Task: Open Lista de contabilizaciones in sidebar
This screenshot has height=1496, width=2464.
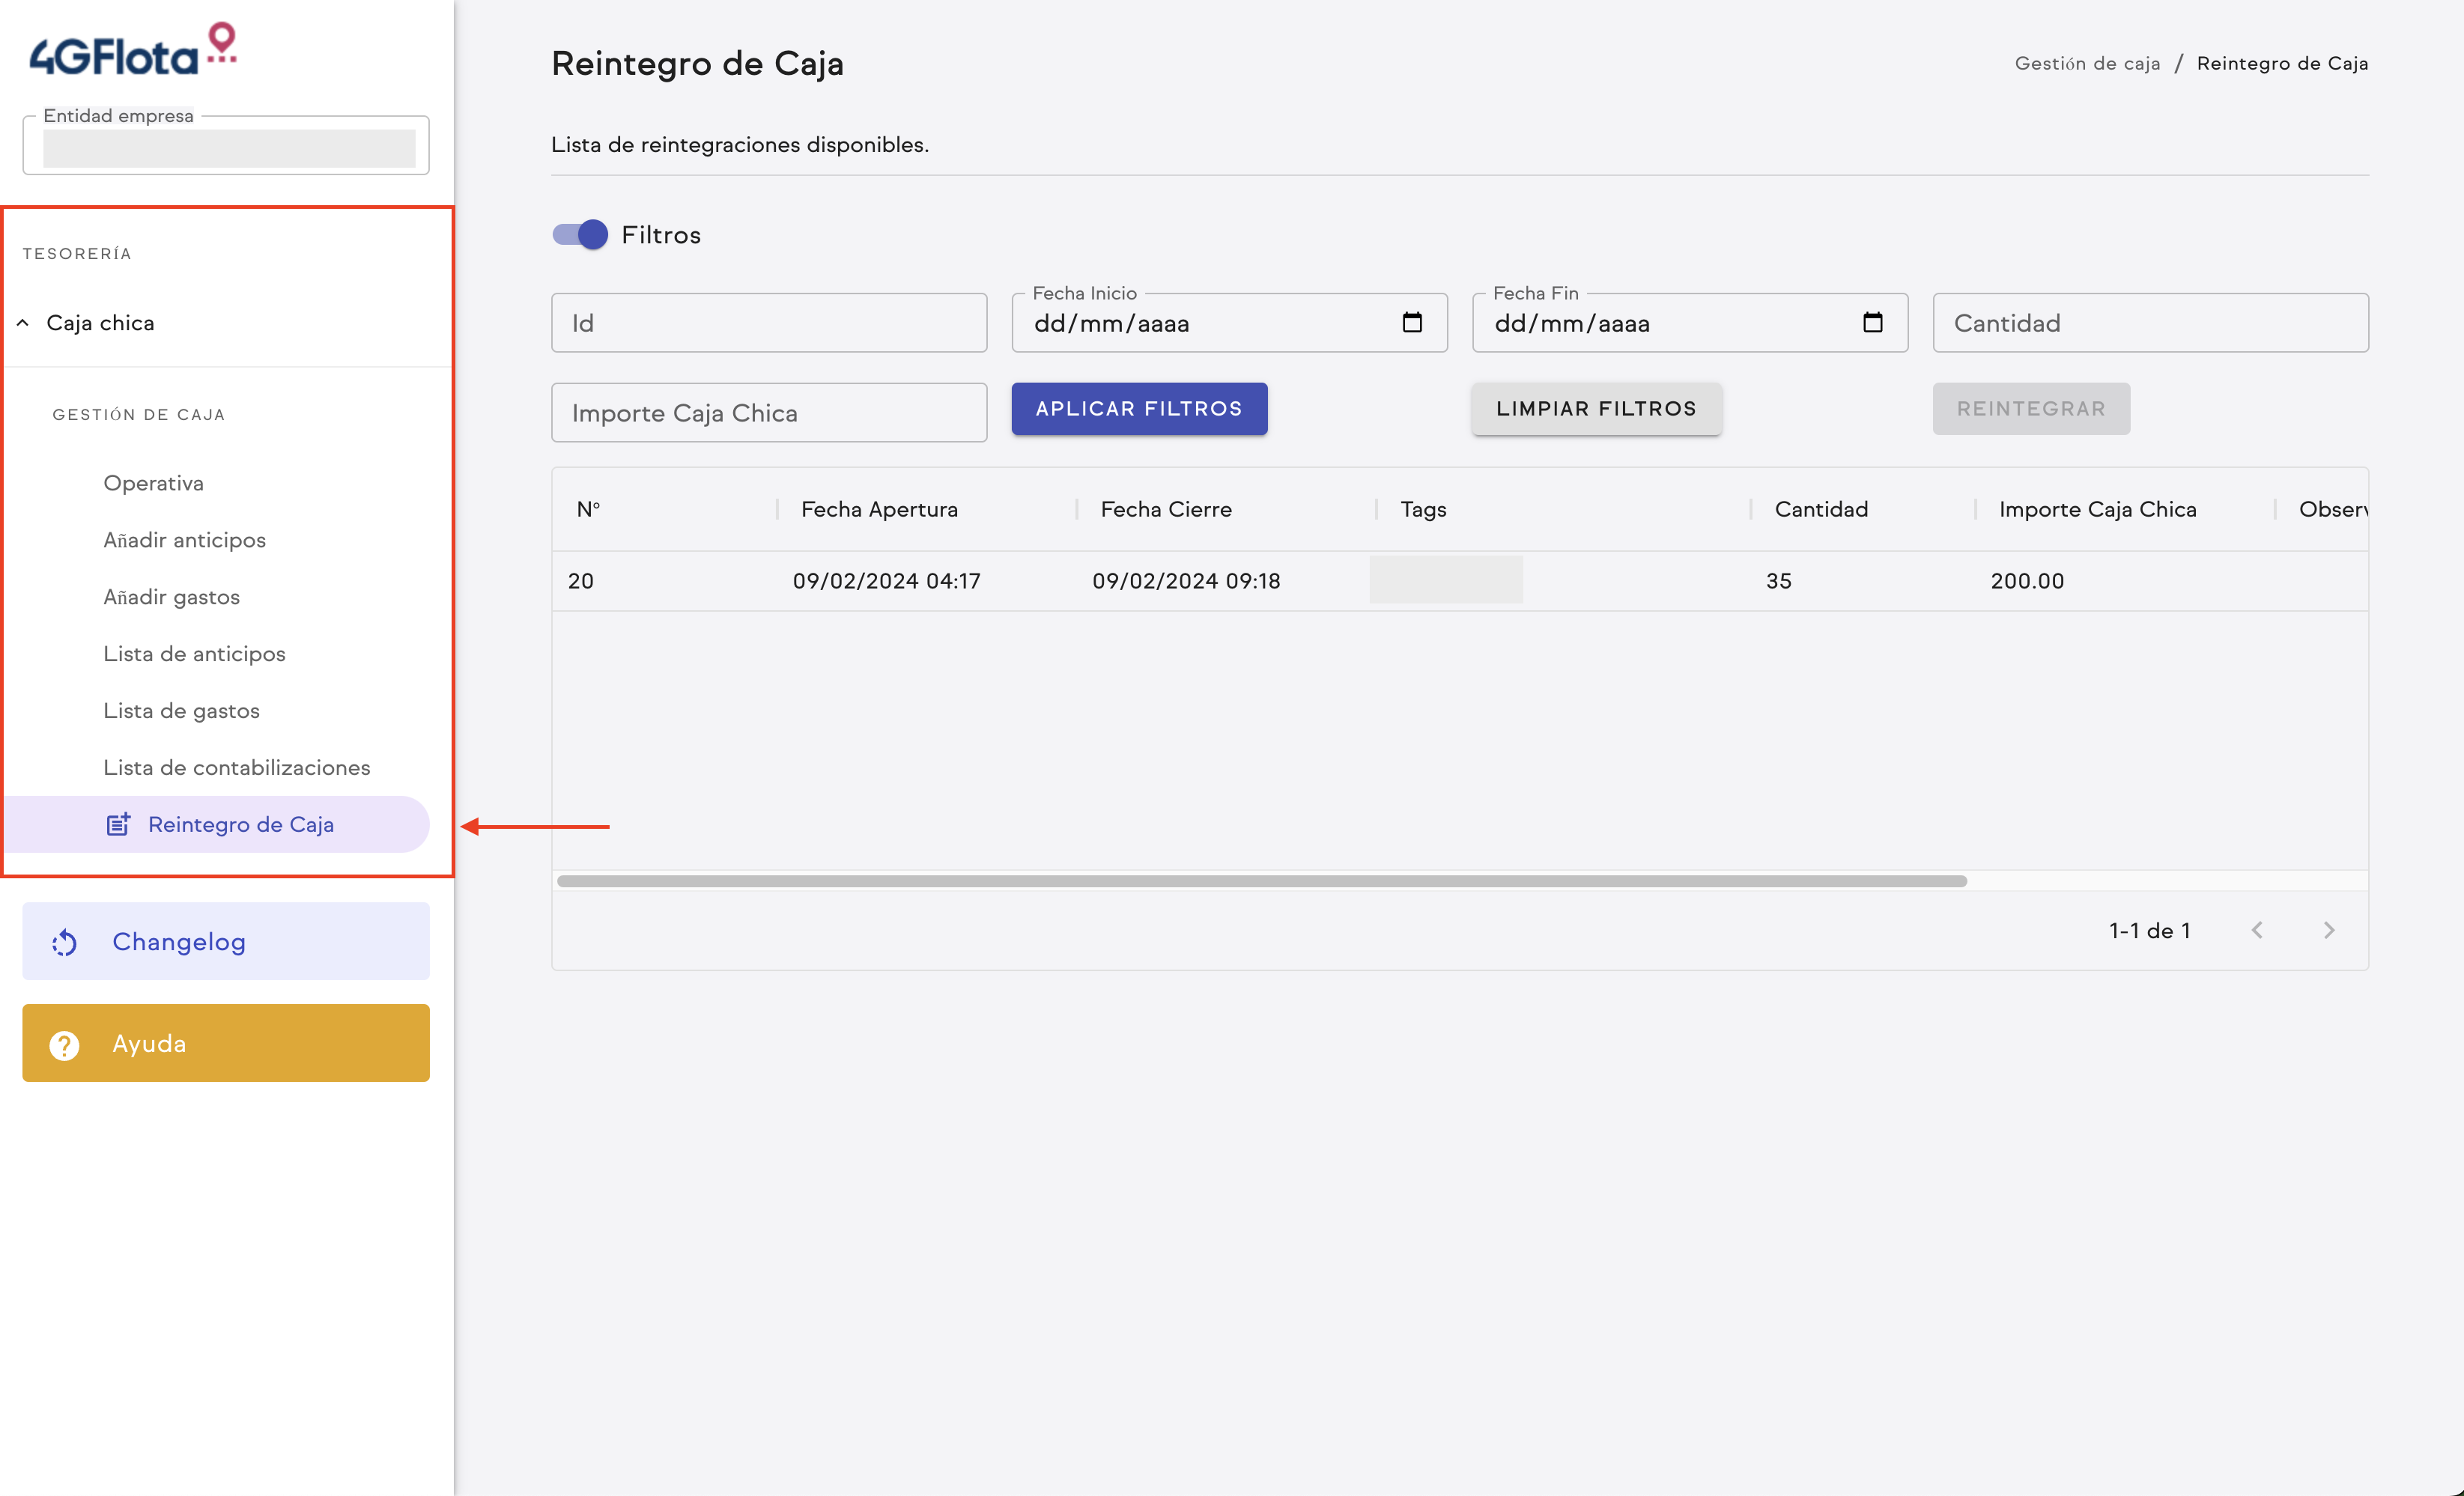Action: [x=236, y=767]
